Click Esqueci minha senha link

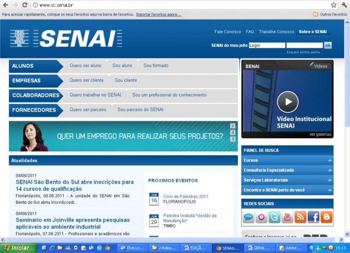[x=303, y=52]
